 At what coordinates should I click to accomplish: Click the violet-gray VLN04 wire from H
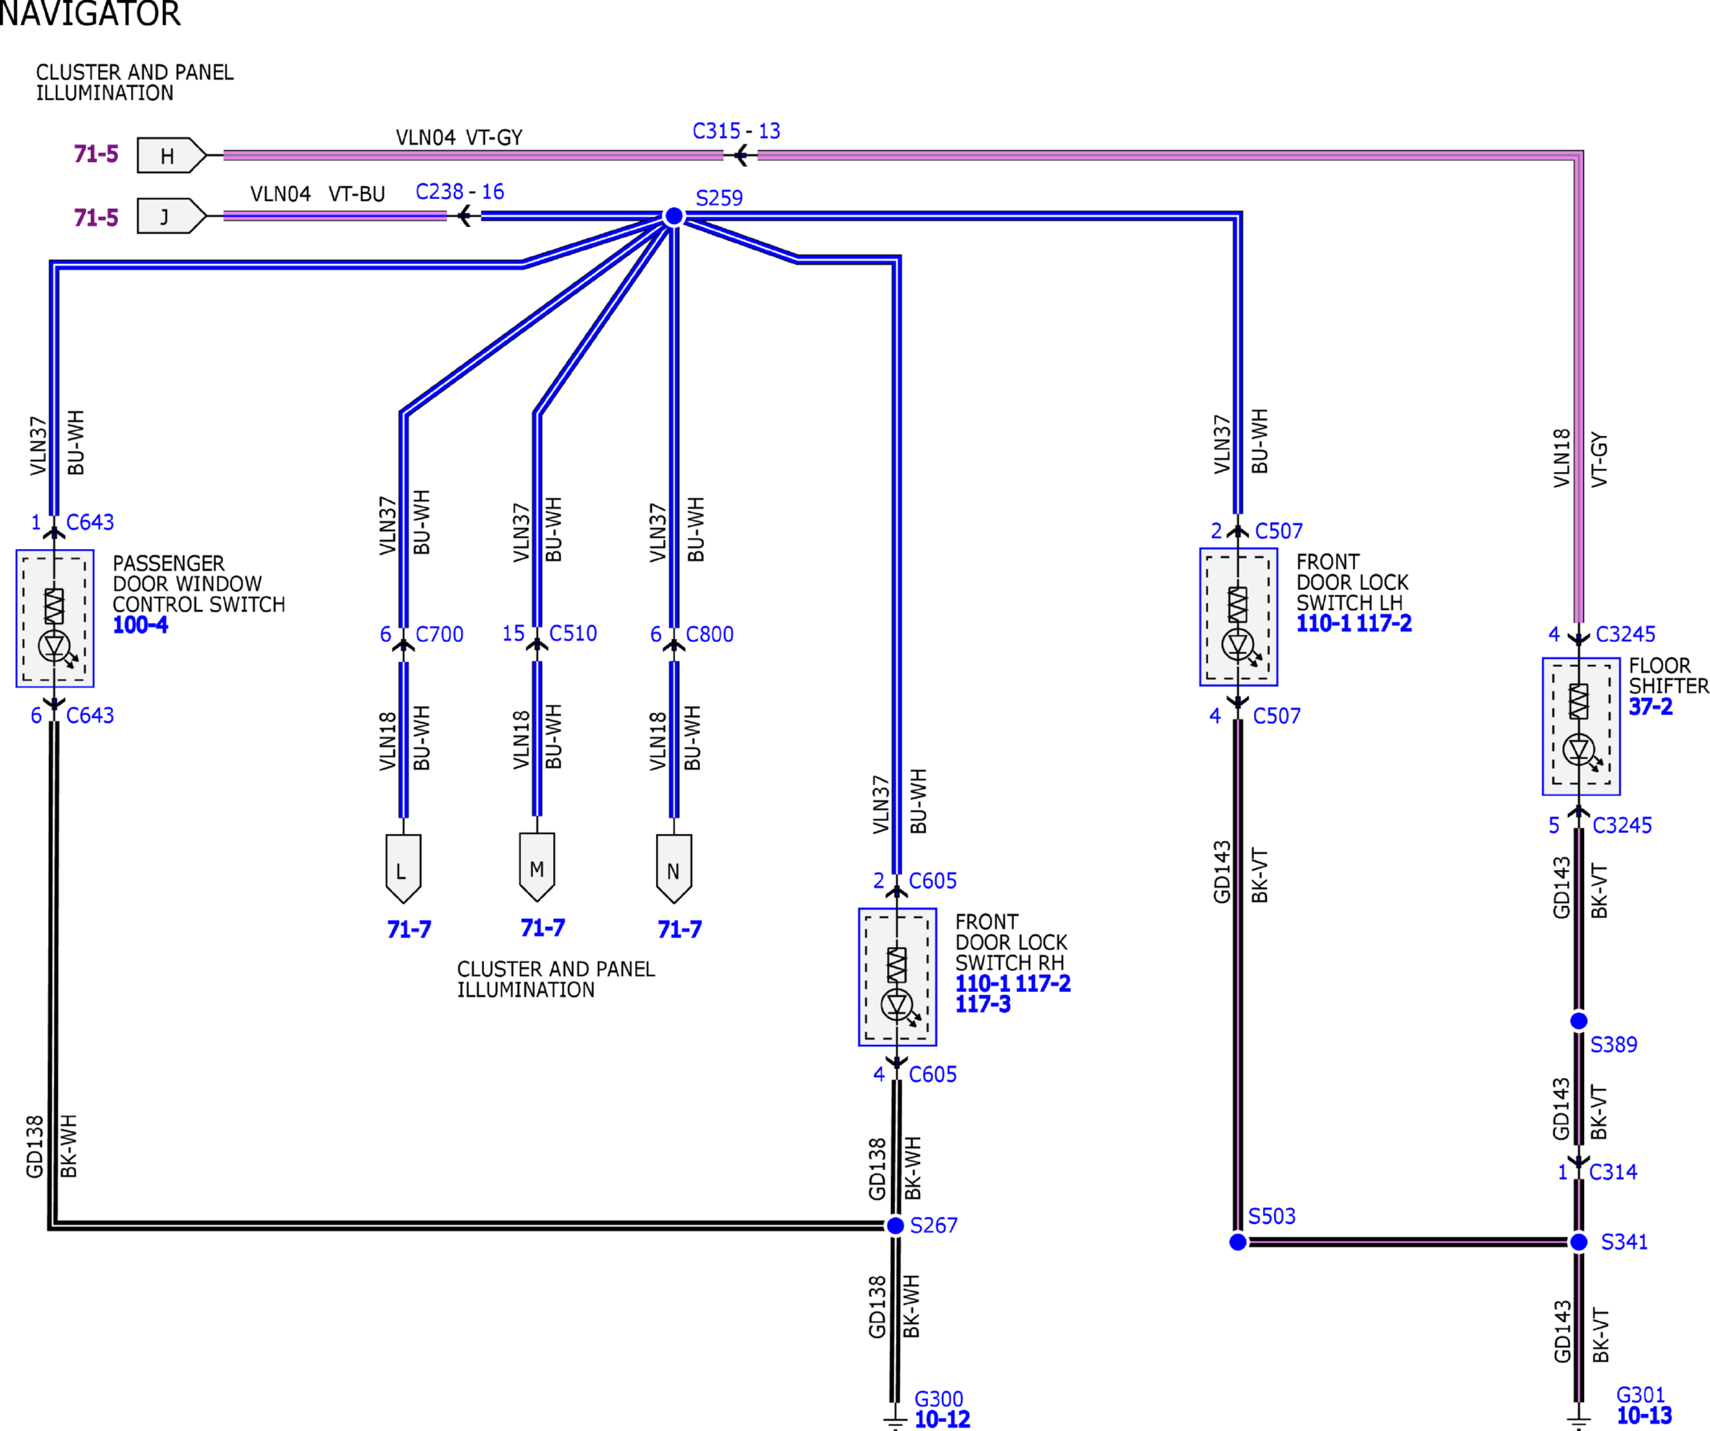pyautogui.click(x=472, y=156)
